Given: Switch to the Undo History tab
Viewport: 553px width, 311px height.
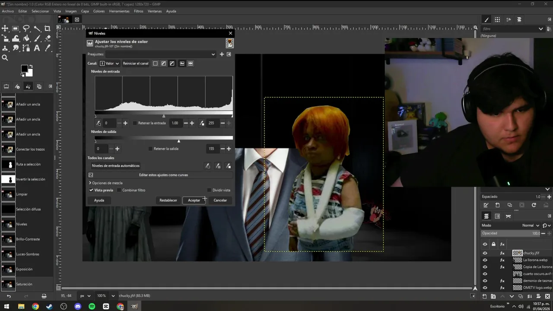Looking at the screenshot, I should [28, 86].
